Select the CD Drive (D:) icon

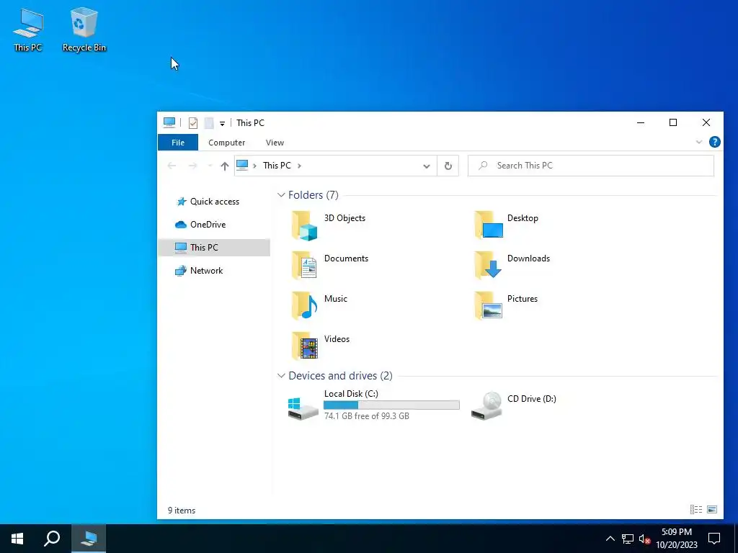tap(486, 405)
